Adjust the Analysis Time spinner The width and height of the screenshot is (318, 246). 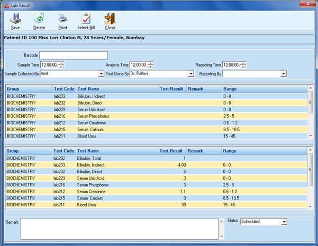coord(151,65)
